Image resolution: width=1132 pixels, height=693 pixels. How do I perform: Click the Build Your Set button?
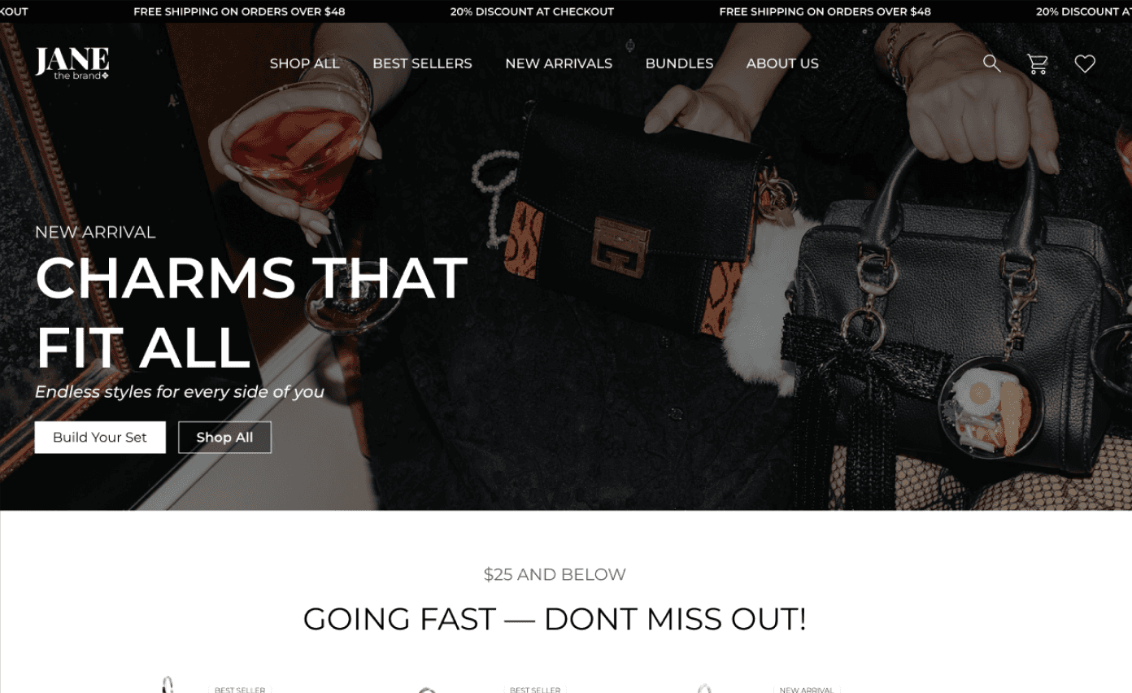click(100, 438)
